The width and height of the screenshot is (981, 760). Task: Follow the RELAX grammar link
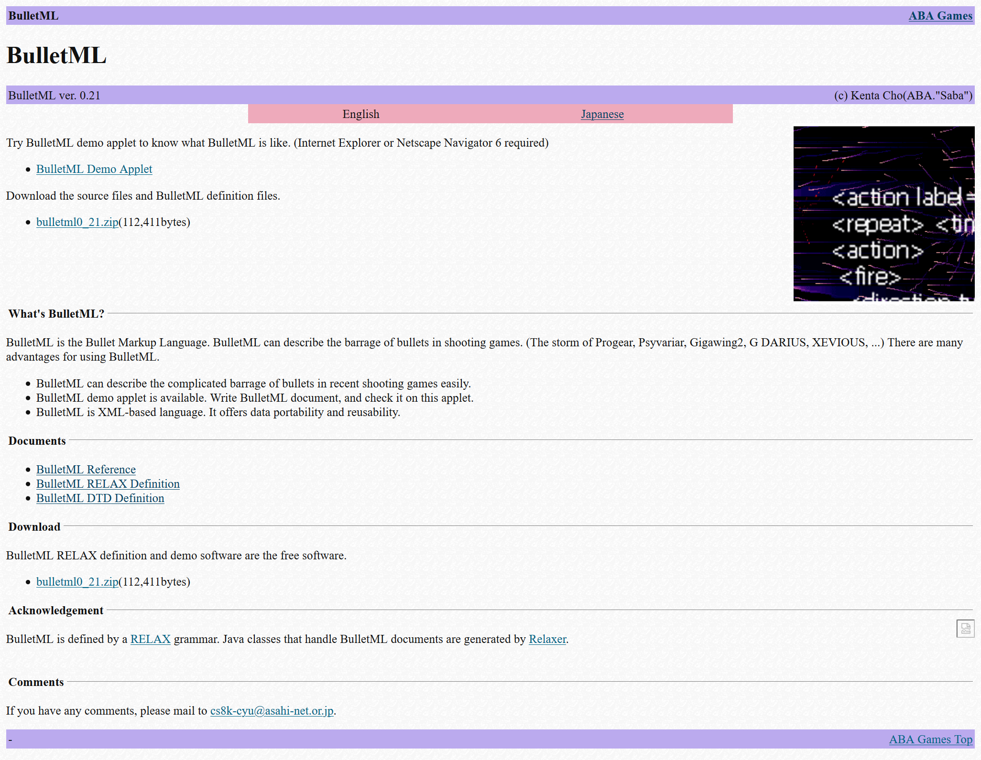[x=150, y=639]
